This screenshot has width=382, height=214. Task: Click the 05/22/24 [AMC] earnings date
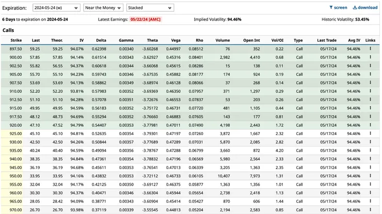coord(145,19)
